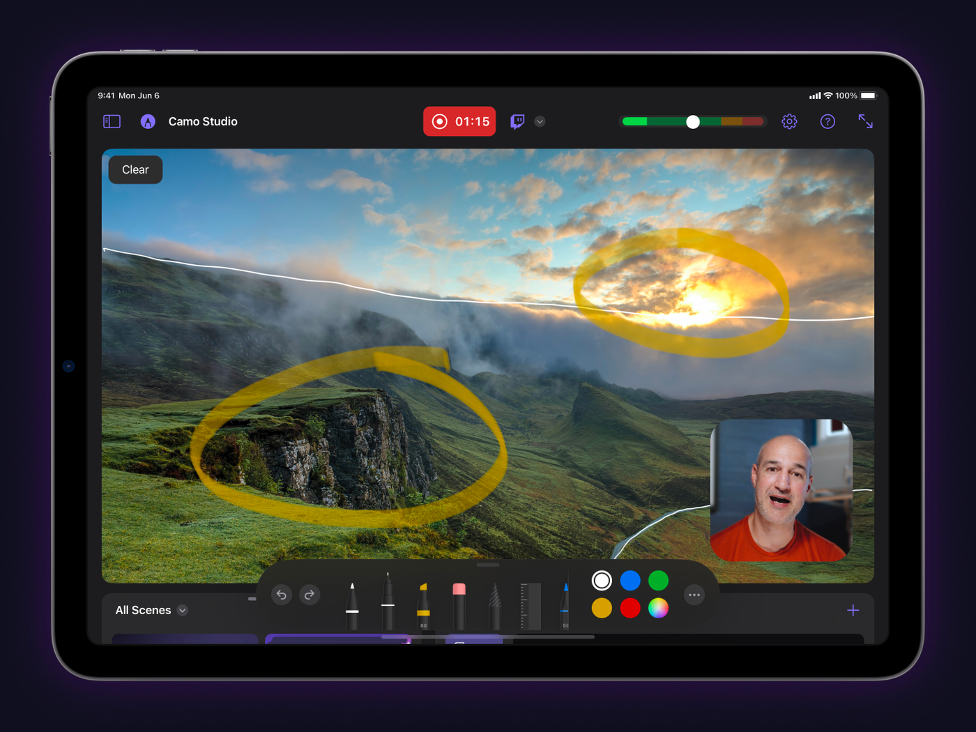Open the settings gear
Screen dimensions: 976x732
pyautogui.click(x=789, y=121)
